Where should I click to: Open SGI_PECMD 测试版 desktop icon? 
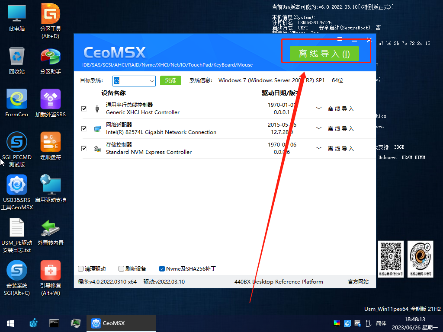coord(17,150)
